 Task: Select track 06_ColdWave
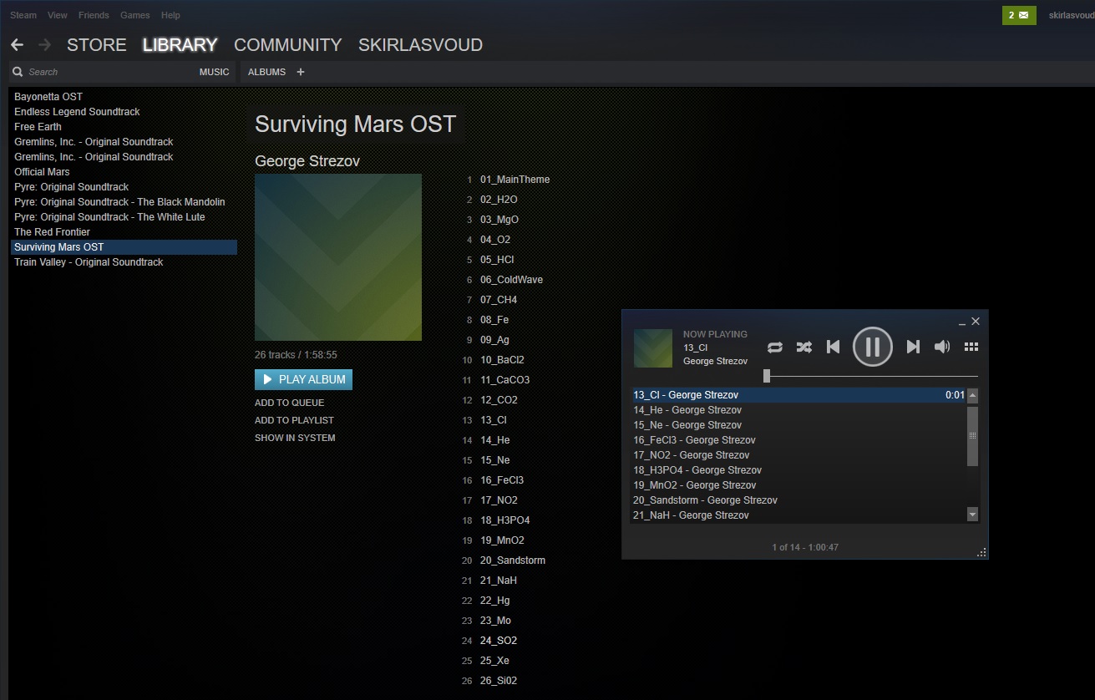tap(511, 280)
